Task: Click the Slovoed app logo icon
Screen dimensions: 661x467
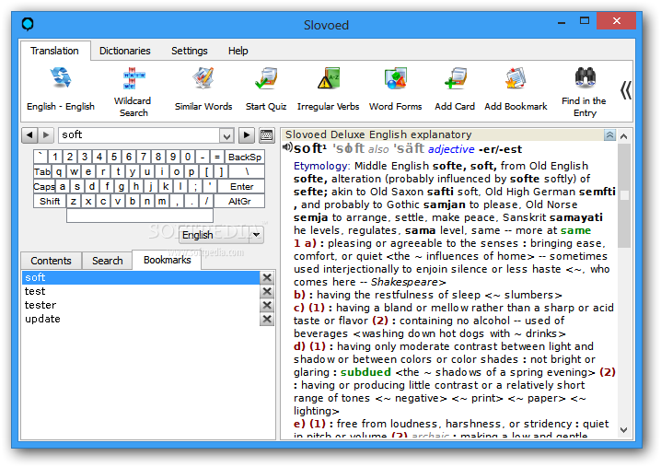Action: pos(28,25)
